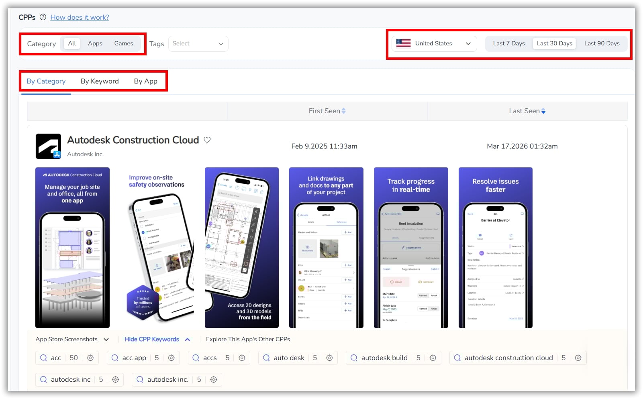The width and height of the screenshot is (643, 399).
Task: Click Explore This App's Other CPPs
Action: coord(248,339)
